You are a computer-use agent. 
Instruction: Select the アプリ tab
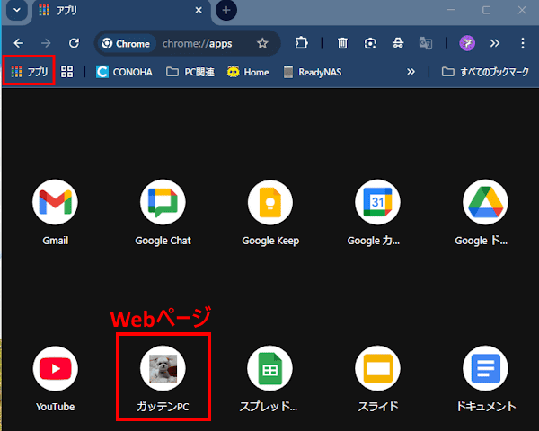pyautogui.click(x=122, y=10)
